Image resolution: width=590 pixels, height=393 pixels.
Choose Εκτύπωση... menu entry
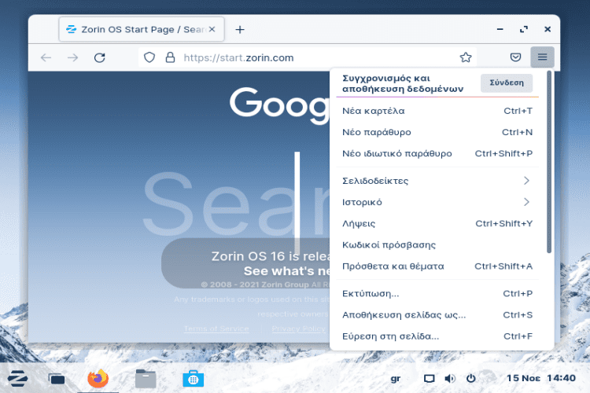[437, 294]
